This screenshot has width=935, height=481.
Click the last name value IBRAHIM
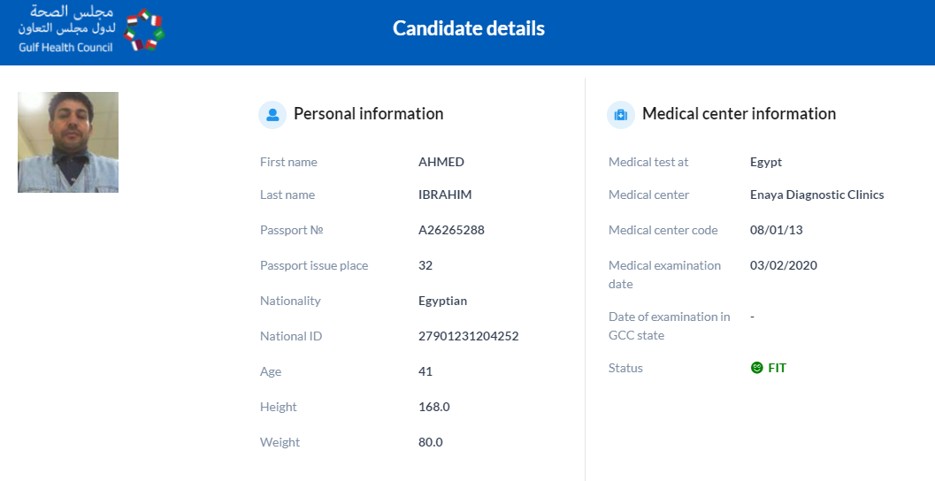click(x=445, y=195)
